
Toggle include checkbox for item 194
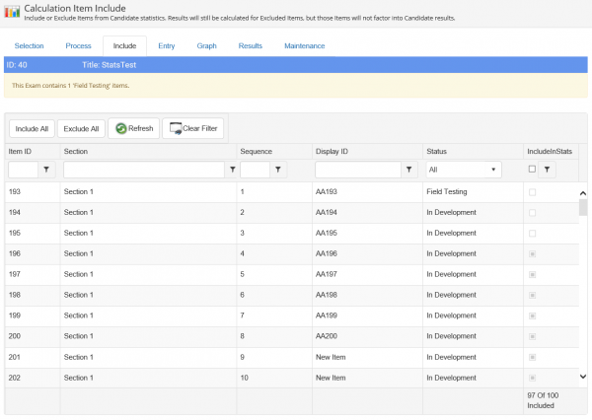(533, 213)
